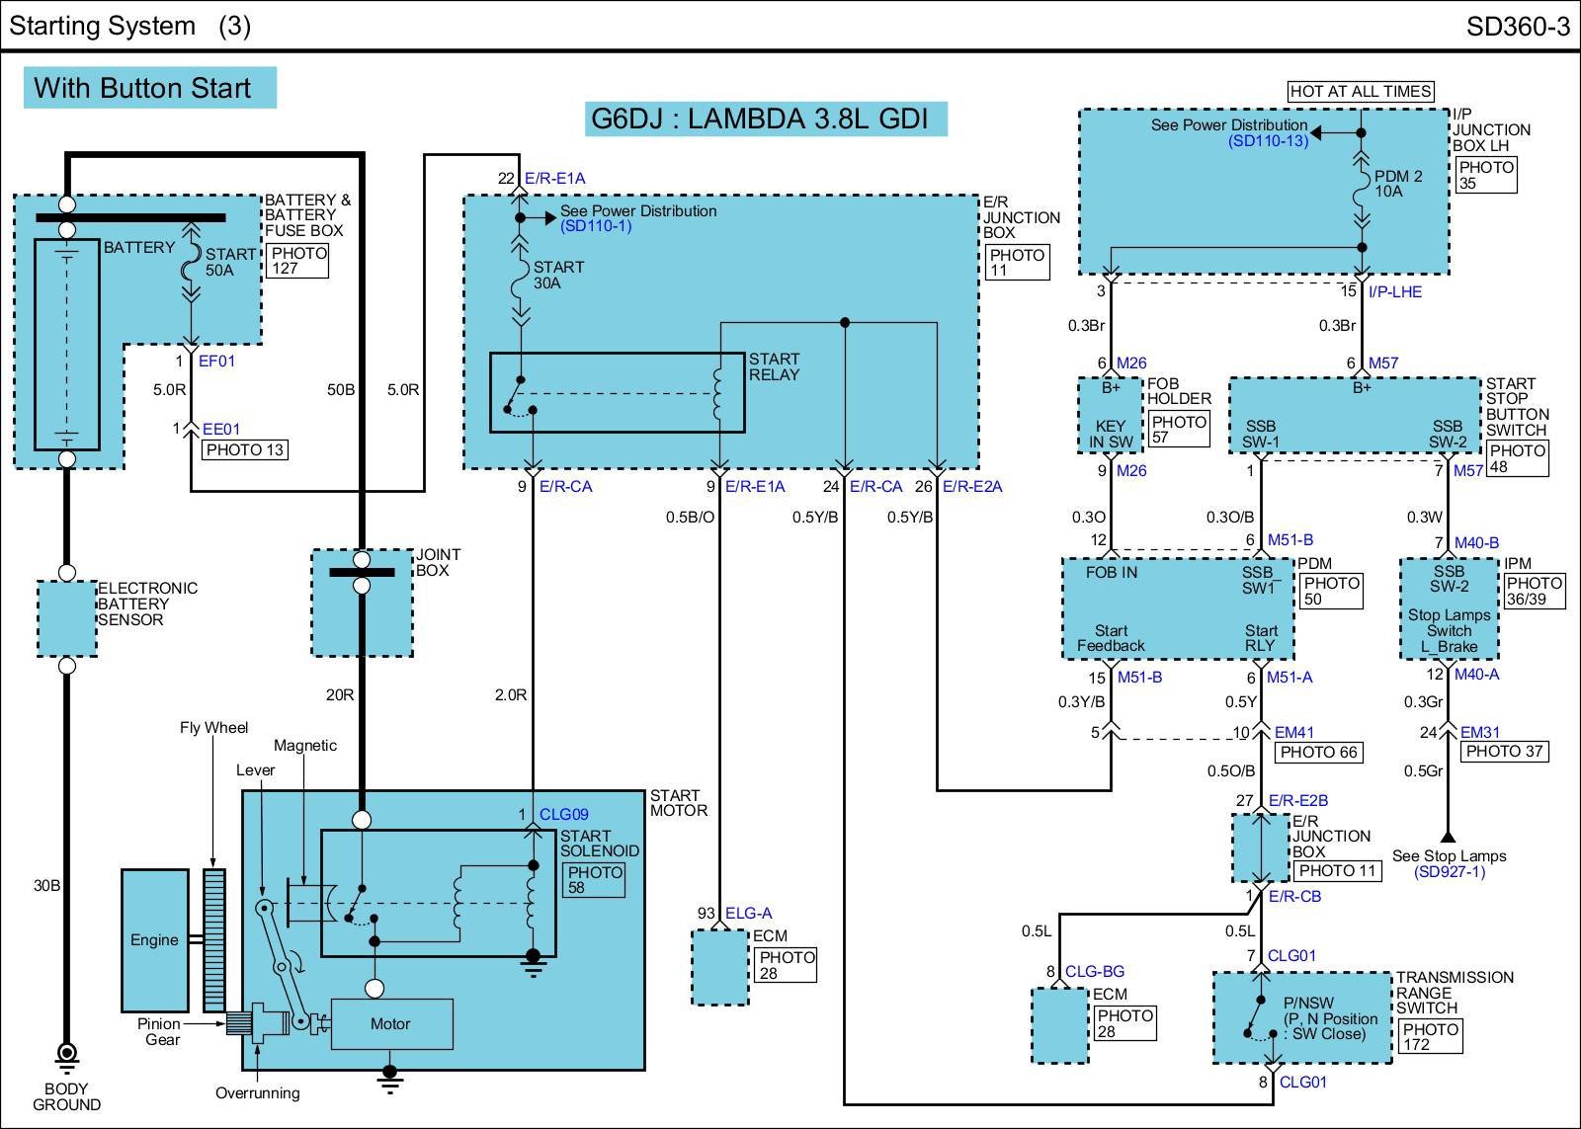The width and height of the screenshot is (1581, 1129).
Task: Click the SD110-13 power distribution link
Action: (x=1268, y=141)
